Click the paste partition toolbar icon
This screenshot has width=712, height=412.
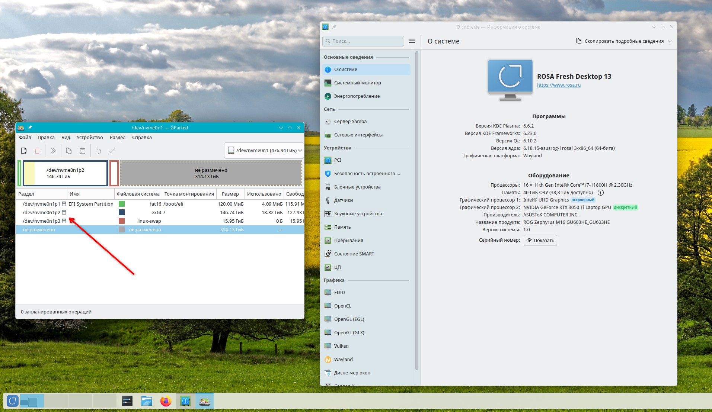click(x=83, y=151)
